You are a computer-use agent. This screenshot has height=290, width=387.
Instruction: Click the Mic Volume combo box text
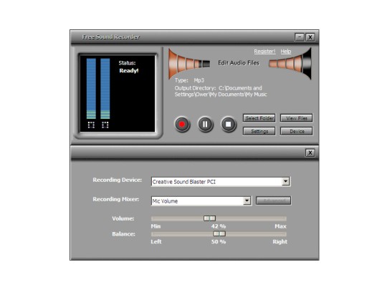(x=165, y=201)
